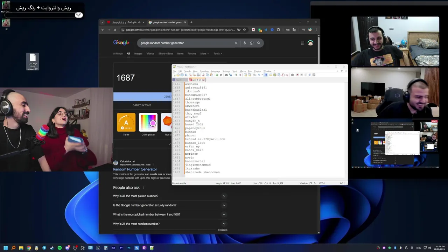This screenshot has height=252, width=448.
Task: Click the Print icon in Notepad++ toolbar
Action: pos(198,75)
